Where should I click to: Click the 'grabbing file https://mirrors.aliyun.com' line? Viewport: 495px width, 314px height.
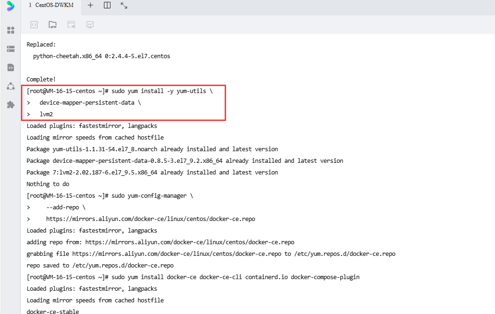point(211,254)
